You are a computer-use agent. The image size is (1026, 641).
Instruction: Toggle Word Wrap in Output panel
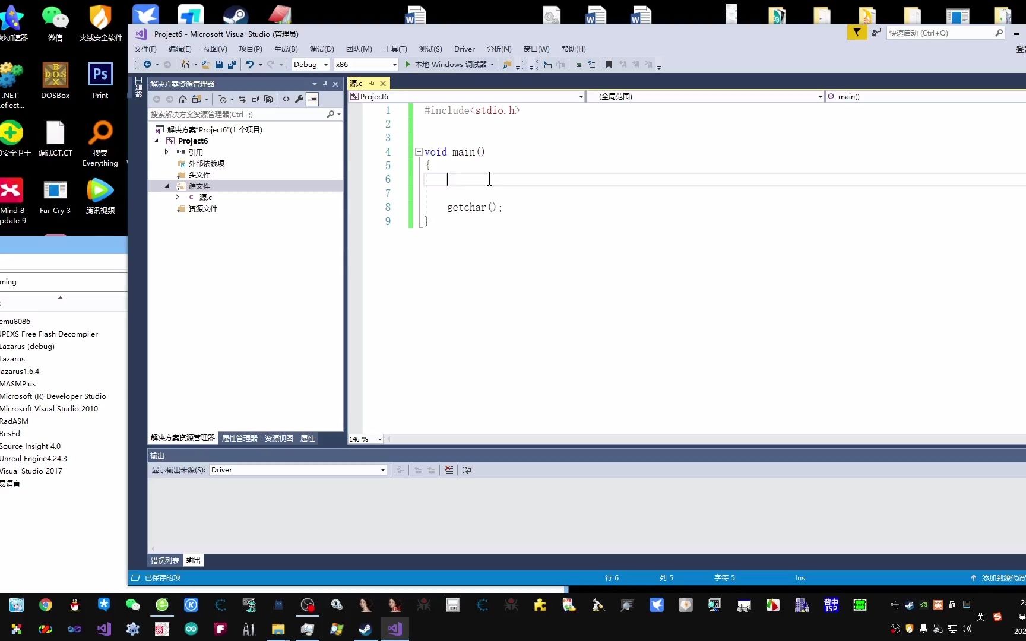(467, 470)
